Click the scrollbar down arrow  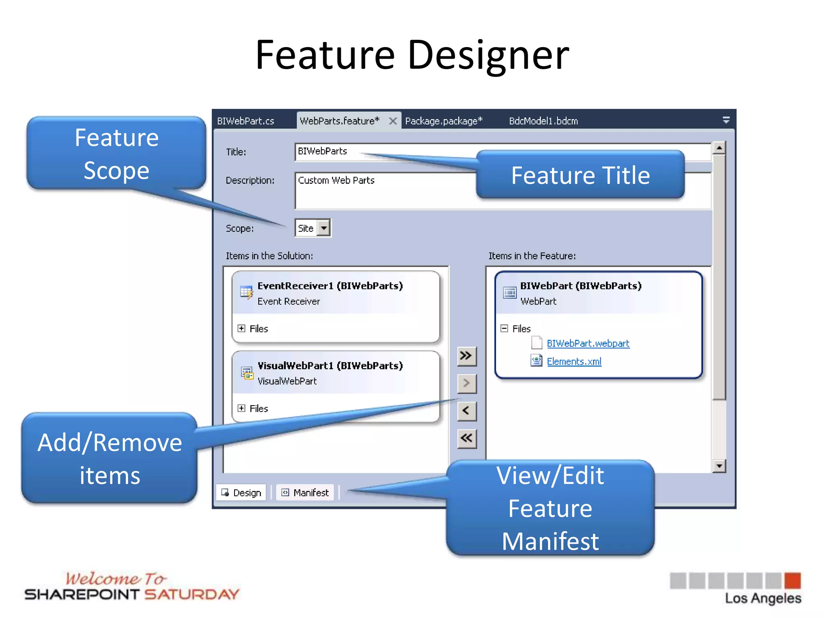(x=719, y=466)
